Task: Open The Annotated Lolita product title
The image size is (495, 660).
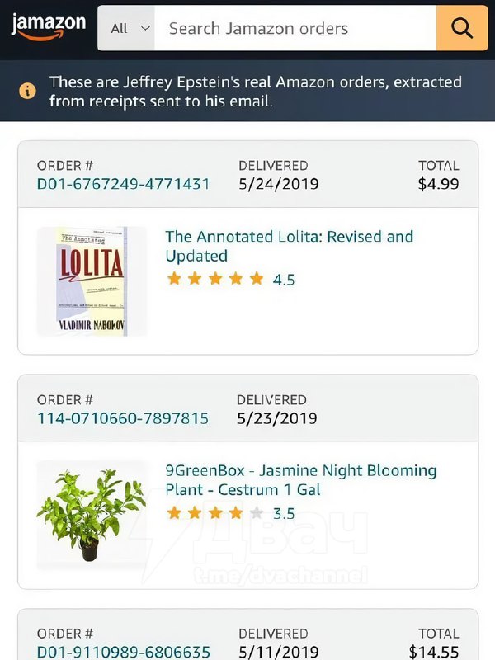Action: point(289,246)
